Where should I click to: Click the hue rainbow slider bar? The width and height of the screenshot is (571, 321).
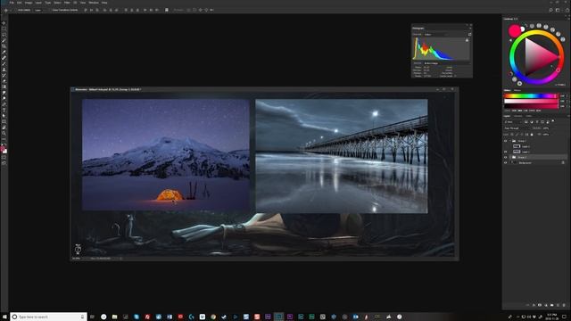[x=531, y=96]
